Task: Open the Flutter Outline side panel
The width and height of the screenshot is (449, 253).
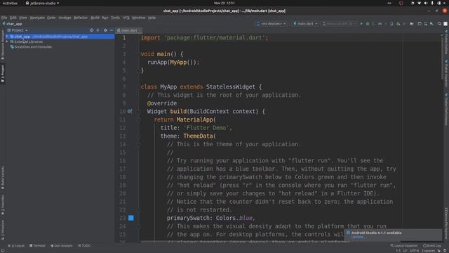Action: pyautogui.click(x=446, y=42)
